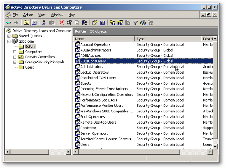Viewport: 225px width, 168px height.
Task: Expand the Saved Queries tree node
Action: [9, 36]
